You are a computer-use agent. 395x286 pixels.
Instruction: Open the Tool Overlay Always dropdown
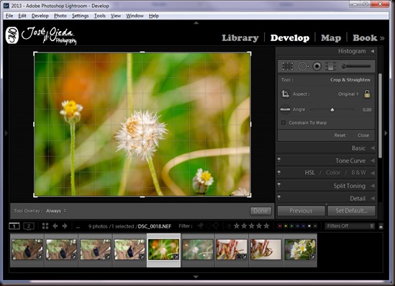point(56,211)
